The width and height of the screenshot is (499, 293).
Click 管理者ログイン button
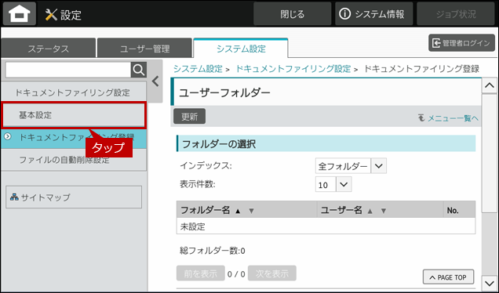[x=462, y=43]
